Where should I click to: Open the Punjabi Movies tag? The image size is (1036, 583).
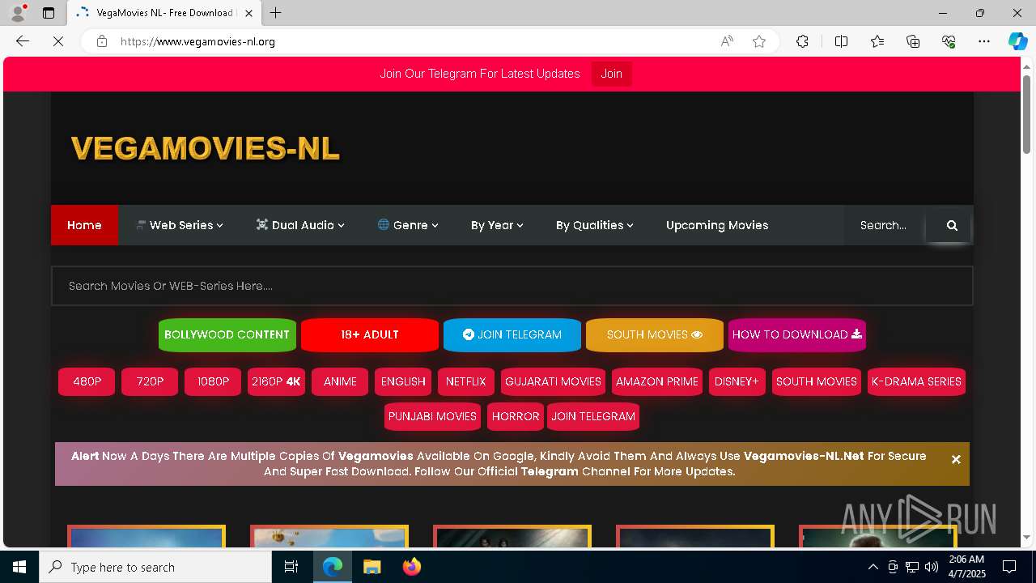click(432, 416)
